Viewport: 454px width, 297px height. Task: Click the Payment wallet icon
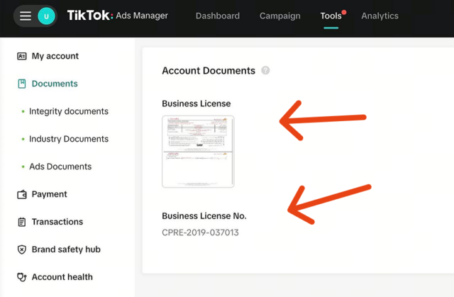(22, 194)
